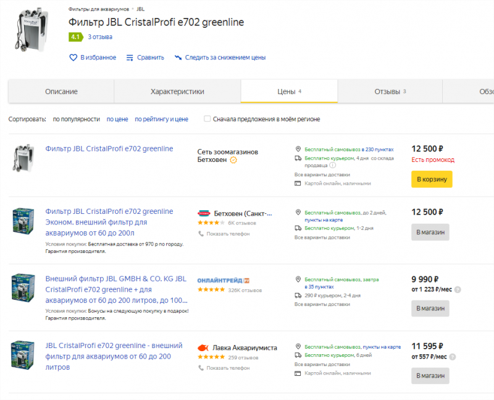Click star rating of Бетховен (Санкт-...)
Viewport: 494px width, 400px height.
[x=211, y=223]
